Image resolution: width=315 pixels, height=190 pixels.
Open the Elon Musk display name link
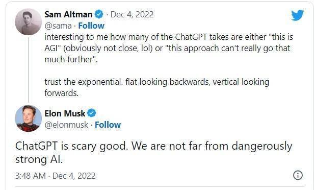[x=65, y=113]
